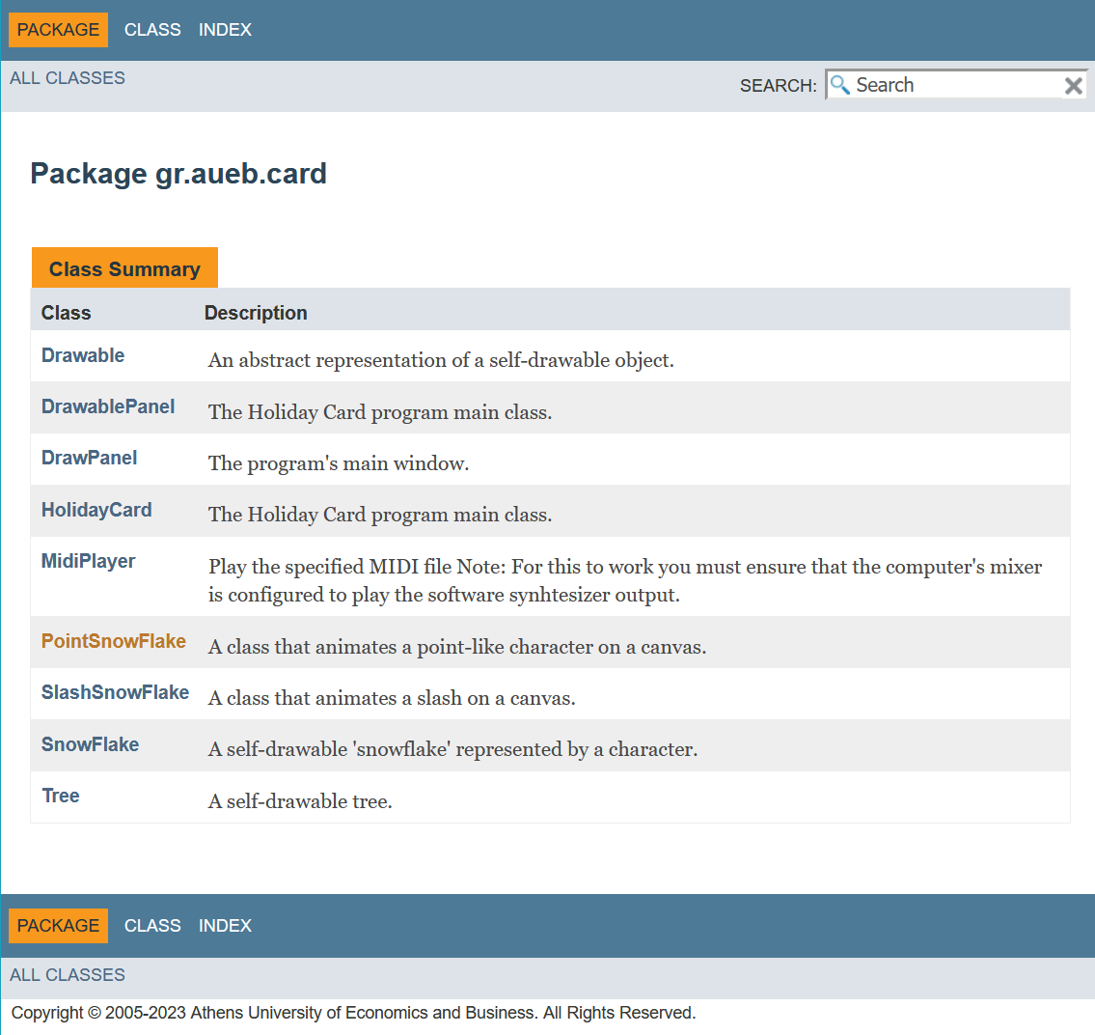The height and width of the screenshot is (1035, 1095).
Task: Open INDEX in the bottom navigation bar
Action: (x=225, y=925)
